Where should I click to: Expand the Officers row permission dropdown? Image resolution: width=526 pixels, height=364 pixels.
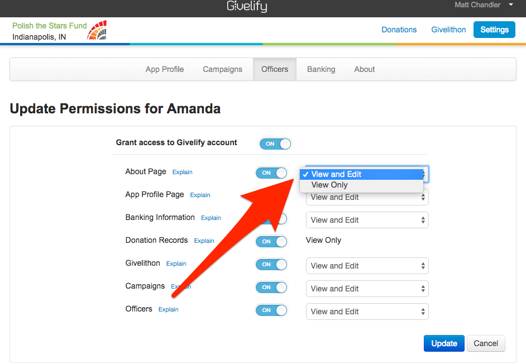pos(367,312)
